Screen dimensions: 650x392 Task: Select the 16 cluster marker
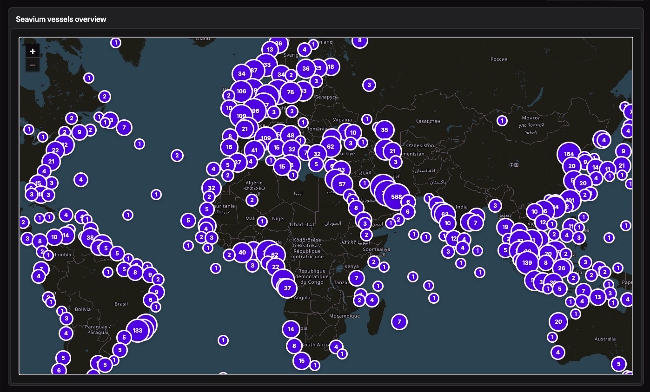pos(229,147)
